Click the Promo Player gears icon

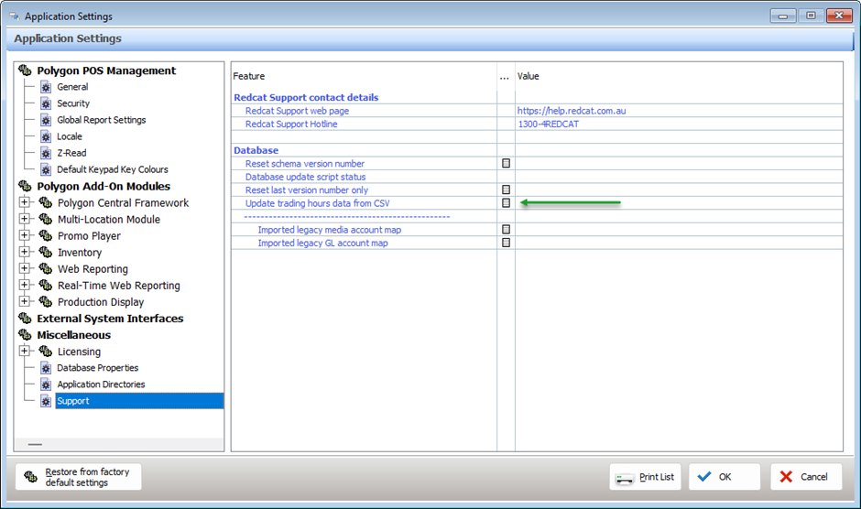point(46,235)
